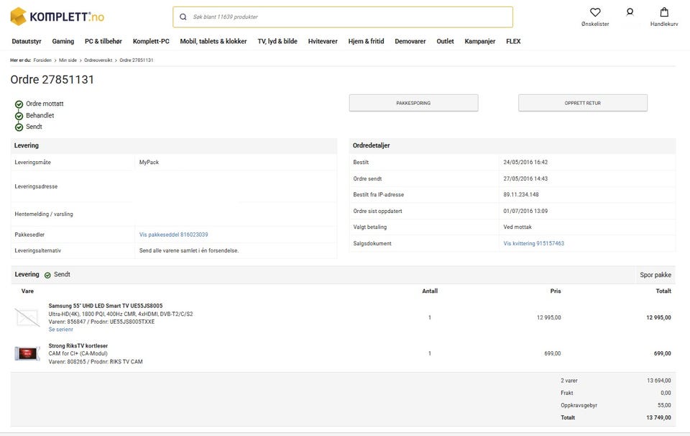This screenshot has width=690, height=436.
Task: Open the Komplett-PC menu
Action: 151,42
